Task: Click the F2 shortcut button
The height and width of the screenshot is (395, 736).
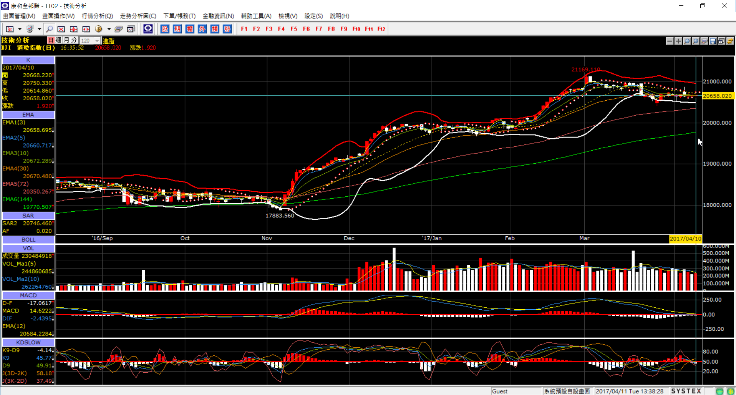Action: [256, 29]
